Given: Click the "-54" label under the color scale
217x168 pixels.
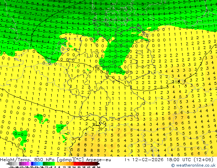Looking at the screenshot, I should click(12, 167).
